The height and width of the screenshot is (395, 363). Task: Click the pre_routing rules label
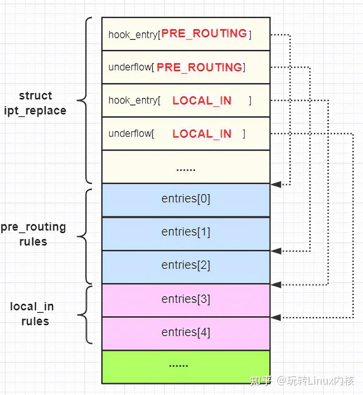point(33,234)
